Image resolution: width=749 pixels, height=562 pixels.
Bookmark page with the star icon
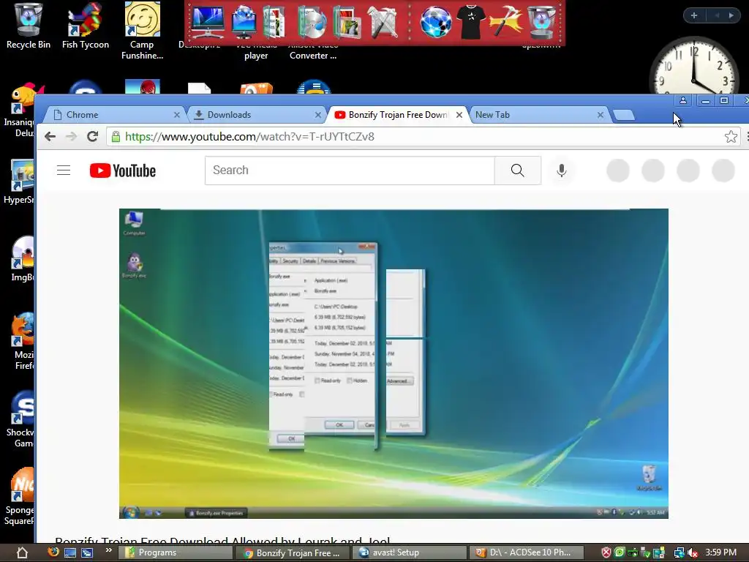pos(731,137)
